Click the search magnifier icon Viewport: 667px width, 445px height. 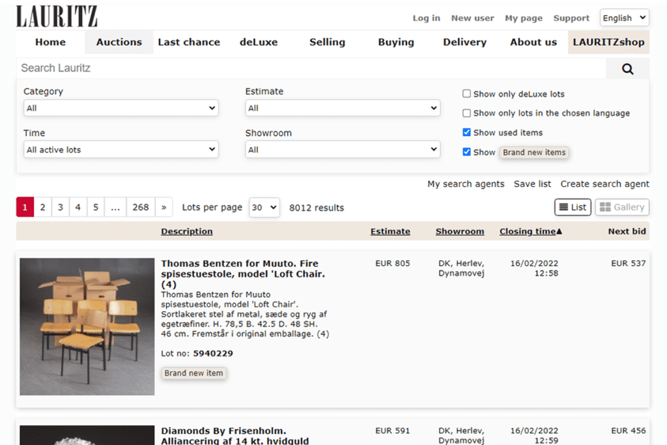click(x=626, y=68)
